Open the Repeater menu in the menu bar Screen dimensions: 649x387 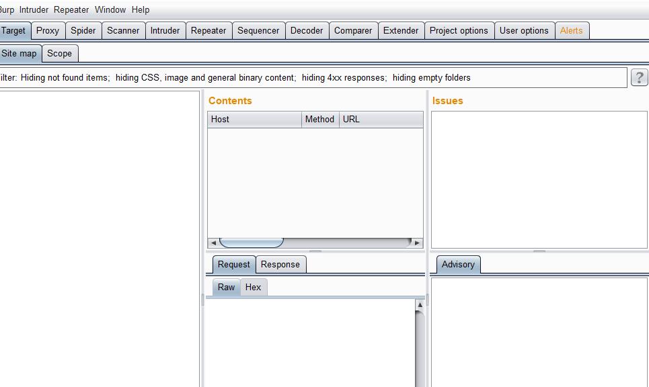pyautogui.click(x=71, y=9)
